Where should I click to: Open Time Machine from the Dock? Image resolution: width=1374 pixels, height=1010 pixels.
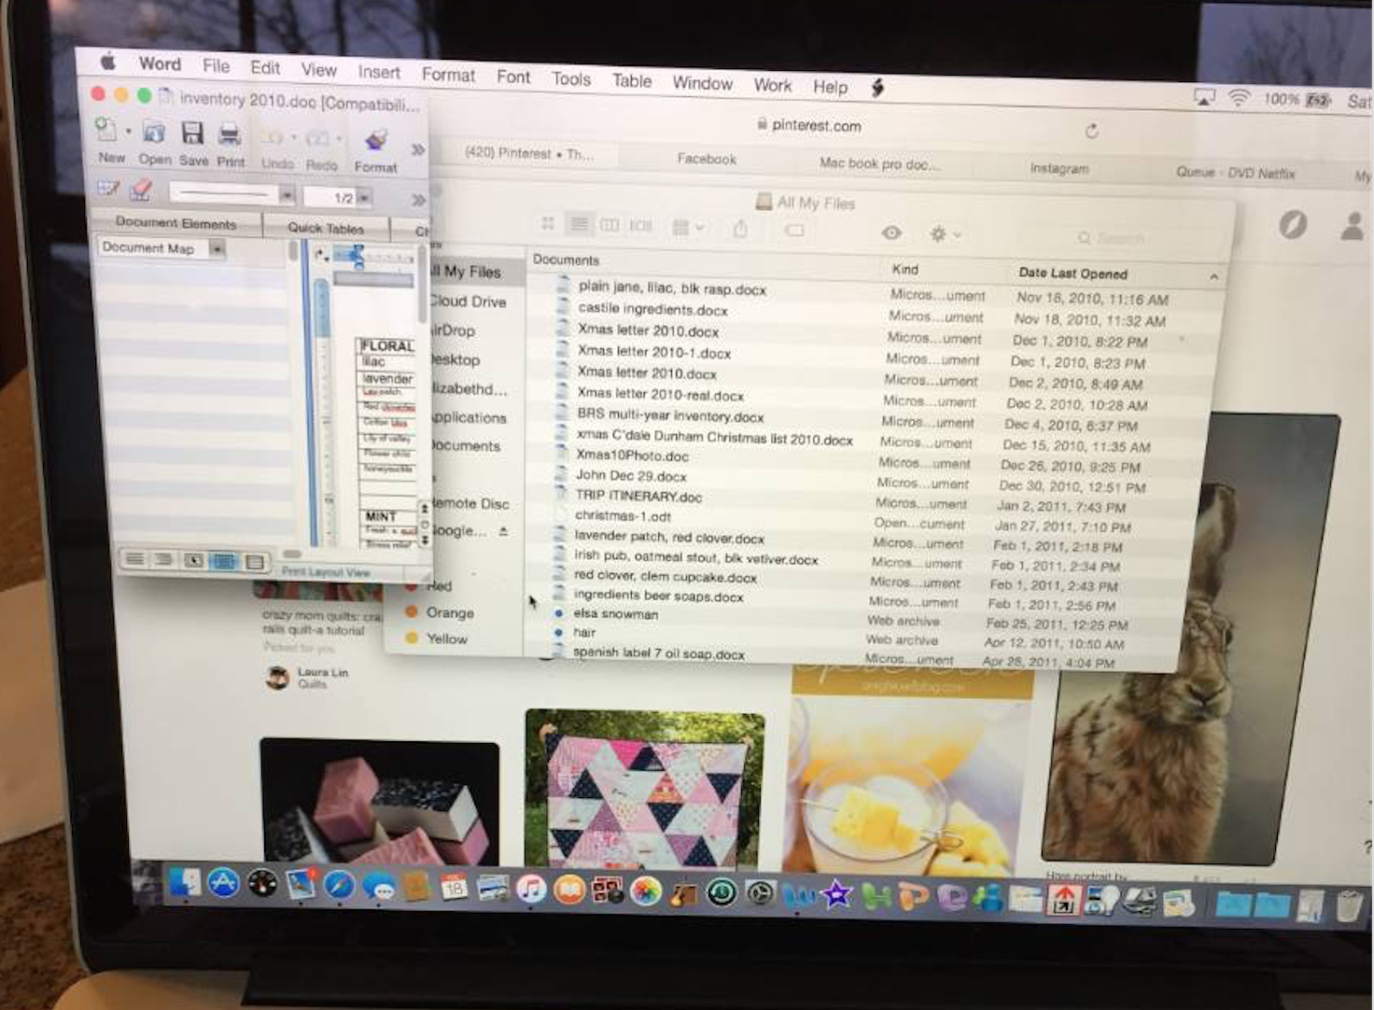[x=722, y=893]
